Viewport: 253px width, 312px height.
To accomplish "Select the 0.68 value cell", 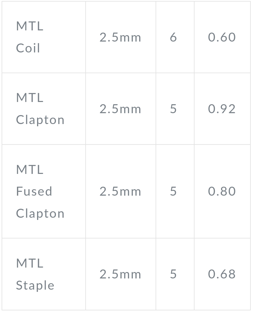I will click(222, 274).
